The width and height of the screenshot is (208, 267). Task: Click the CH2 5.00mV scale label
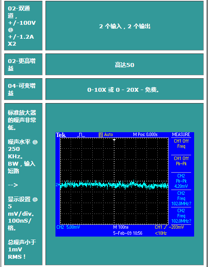(68, 227)
